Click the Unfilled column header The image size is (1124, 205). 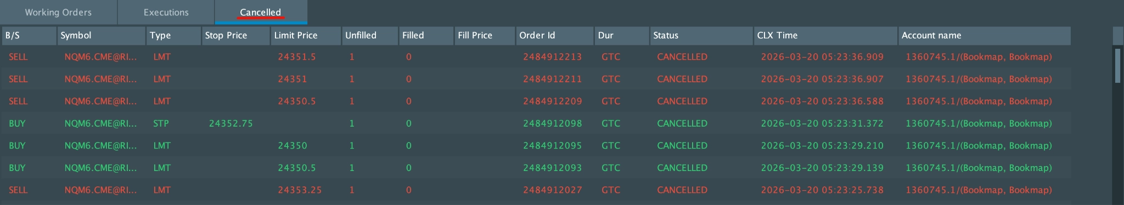[x=370, y=36]
